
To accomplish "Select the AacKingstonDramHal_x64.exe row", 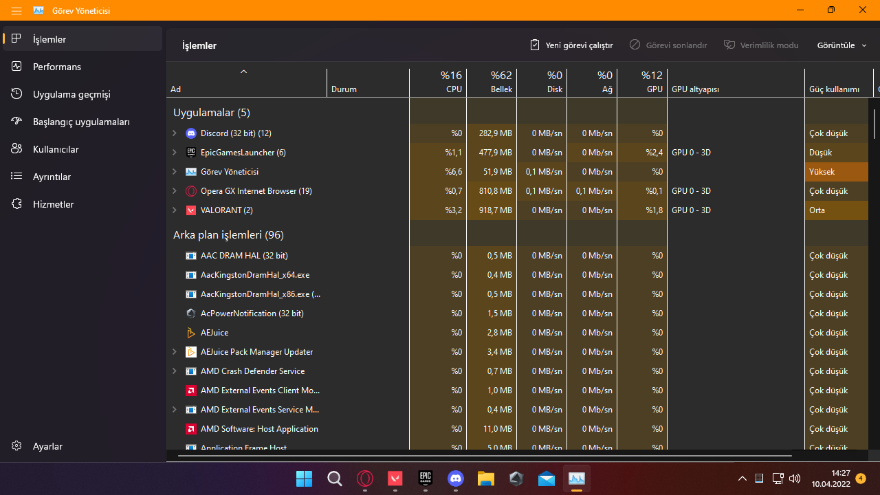I will point(518,275).
